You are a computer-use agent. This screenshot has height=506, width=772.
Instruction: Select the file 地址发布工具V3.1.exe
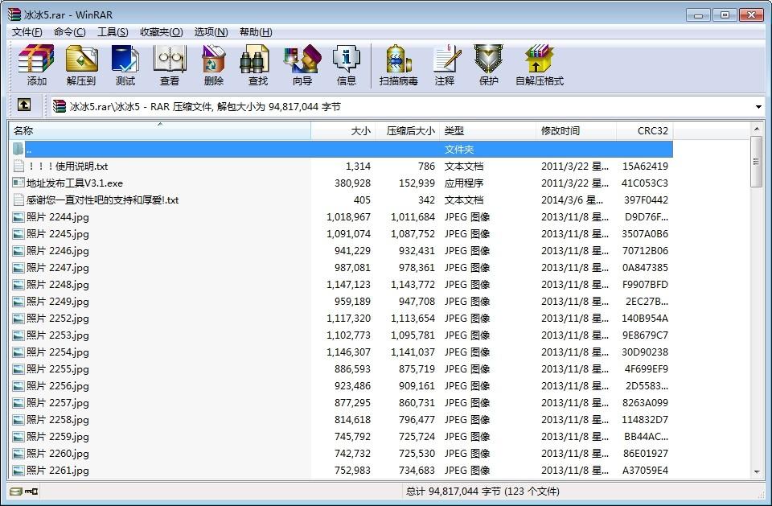(x=74, y=183)
